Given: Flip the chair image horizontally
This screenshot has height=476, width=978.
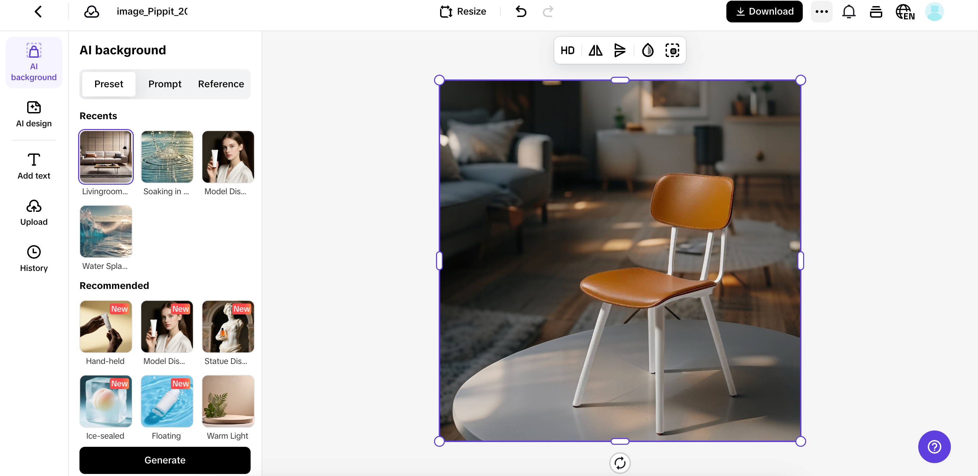Looking at the screenshot, I should pyautogui.click(x=595, y=50).
